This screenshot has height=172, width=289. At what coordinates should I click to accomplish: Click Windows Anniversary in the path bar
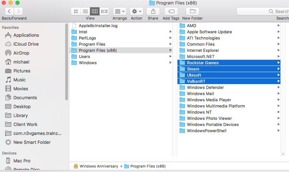coord(96,166)
